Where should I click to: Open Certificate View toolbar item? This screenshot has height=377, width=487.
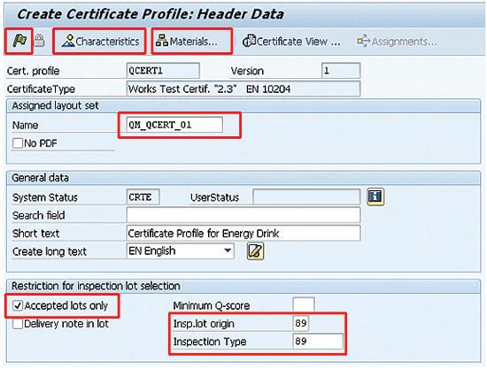coord(291,41)
